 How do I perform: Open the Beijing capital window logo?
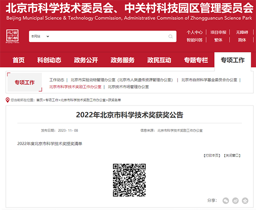(x=12, y=36)
